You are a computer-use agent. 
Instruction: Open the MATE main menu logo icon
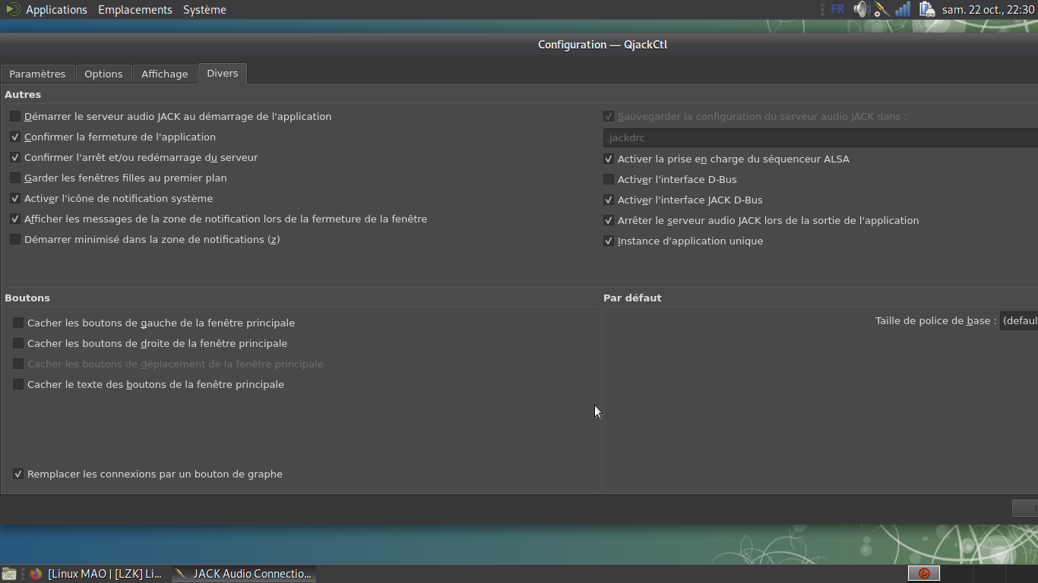12,10
